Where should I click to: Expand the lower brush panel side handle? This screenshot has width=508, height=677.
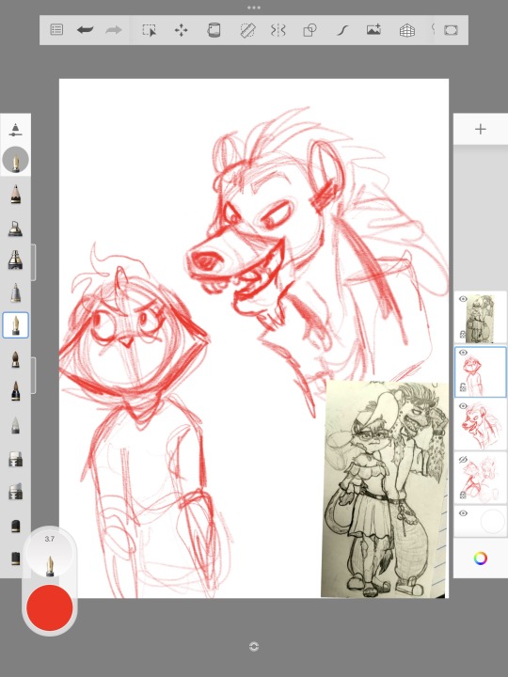tap(33, 375)
